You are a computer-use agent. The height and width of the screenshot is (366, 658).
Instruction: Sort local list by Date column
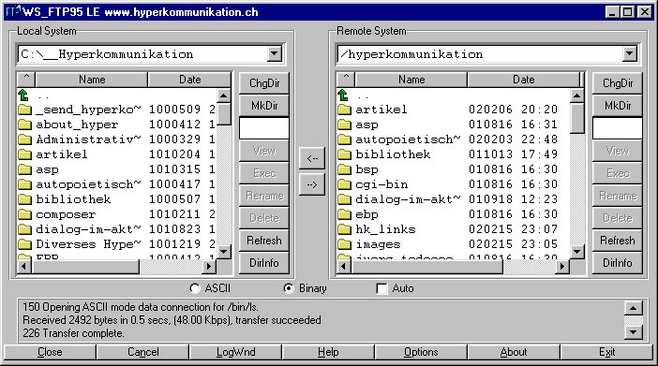tap(189, 80)
